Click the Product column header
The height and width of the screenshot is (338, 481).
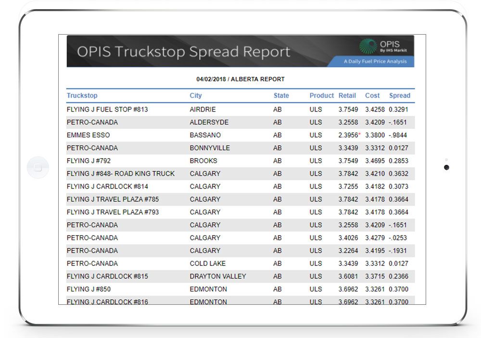pos(321,95)
